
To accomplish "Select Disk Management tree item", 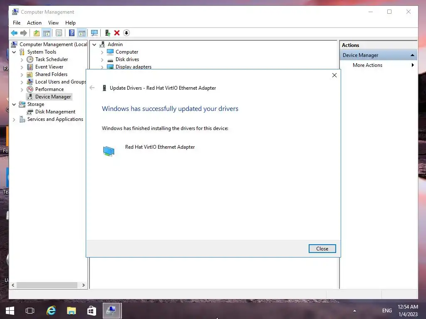I will point(55,112).
